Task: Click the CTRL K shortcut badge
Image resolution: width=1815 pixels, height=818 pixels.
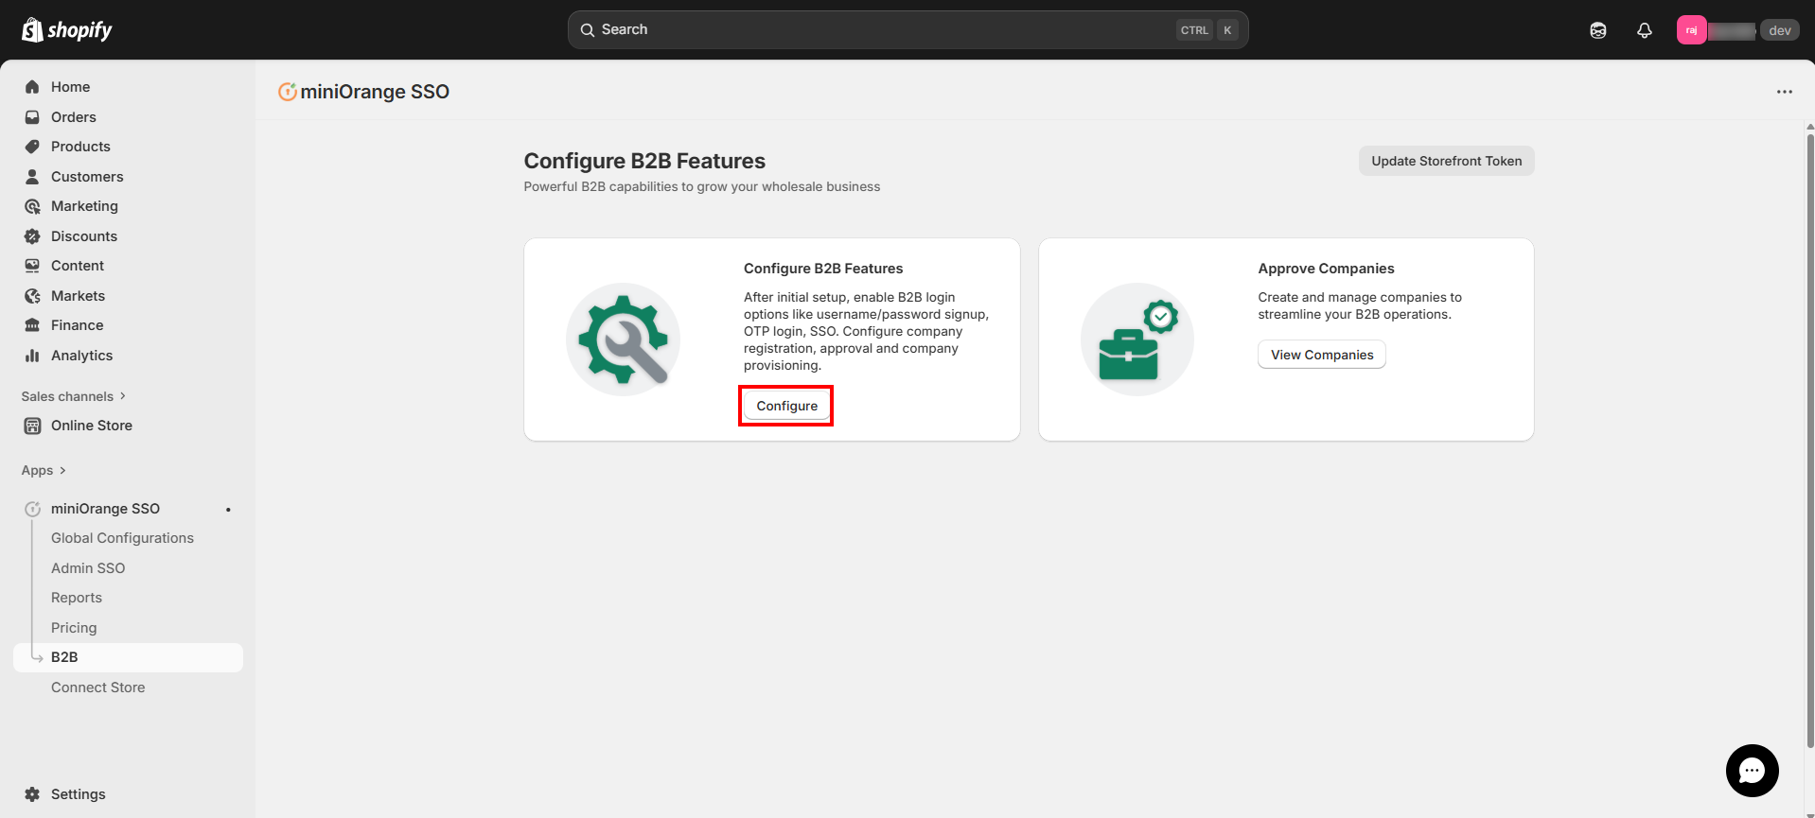Action: coord(1207,30)
